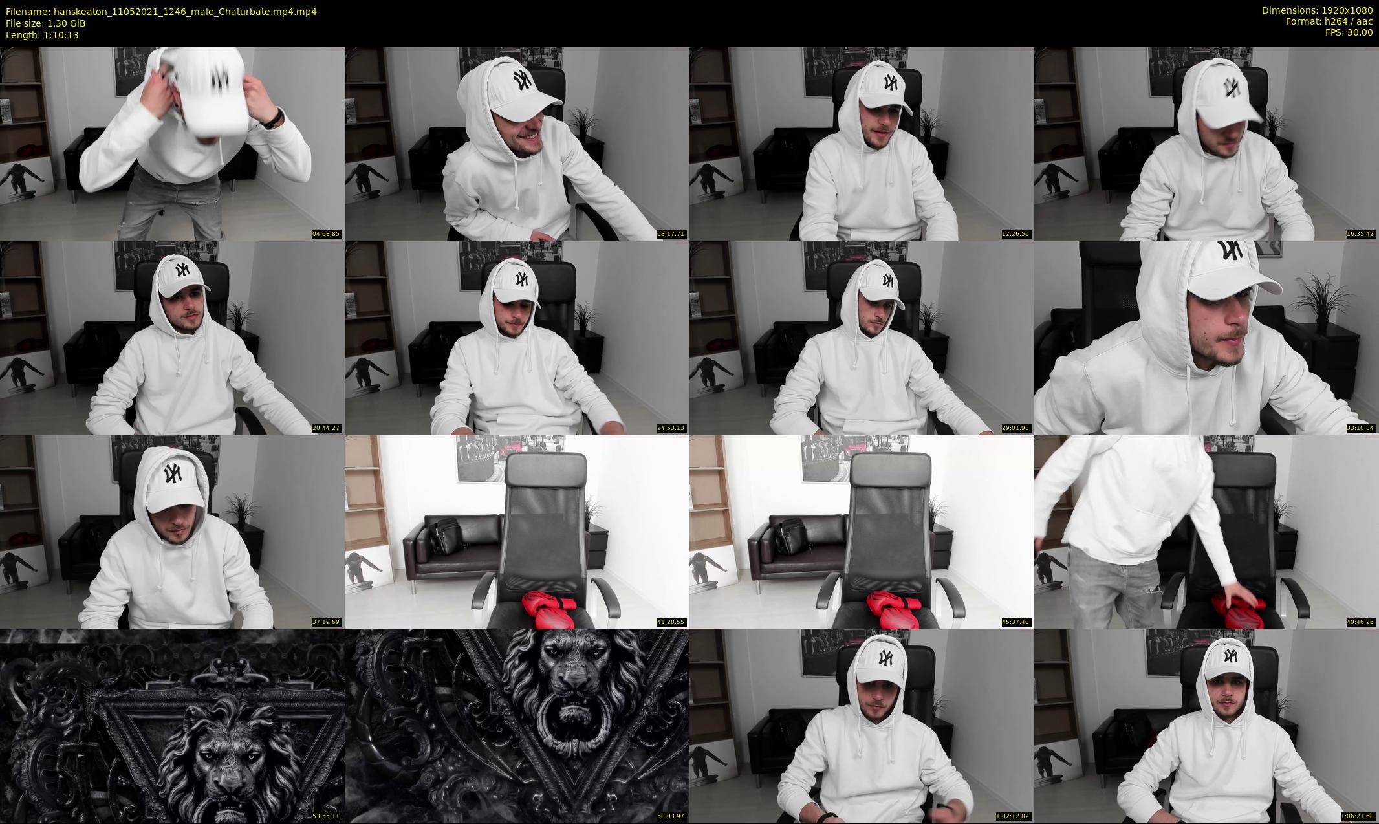Open the frame at 16:35.42
Screen dimensions: 1379x824
tap(1206, 144)
